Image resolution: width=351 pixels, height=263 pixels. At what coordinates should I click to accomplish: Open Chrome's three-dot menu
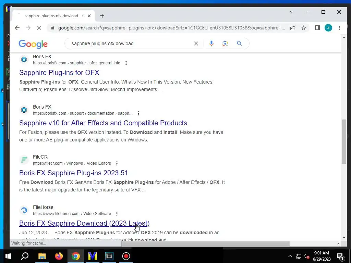pyautogui.click(x=339, y=28)
